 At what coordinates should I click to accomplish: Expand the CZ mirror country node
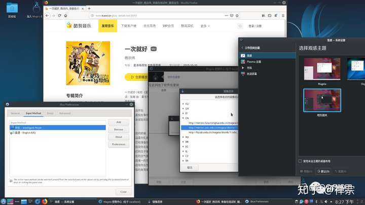(x=183, y=156)
